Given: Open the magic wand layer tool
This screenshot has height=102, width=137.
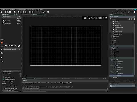Looking at the screenshot, I should [19, 46].
